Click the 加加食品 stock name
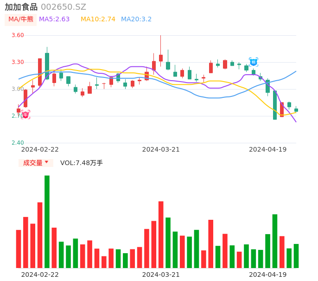Screen dimensions: 318x281 tap(21, 7)
